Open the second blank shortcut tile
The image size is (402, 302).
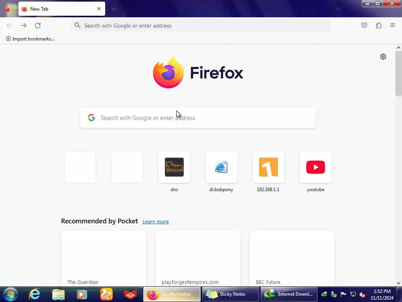[127, 167]
